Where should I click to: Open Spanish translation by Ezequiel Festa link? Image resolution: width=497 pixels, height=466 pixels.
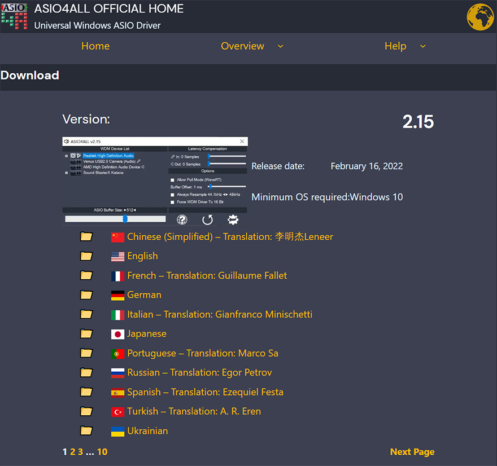[205, 392]
